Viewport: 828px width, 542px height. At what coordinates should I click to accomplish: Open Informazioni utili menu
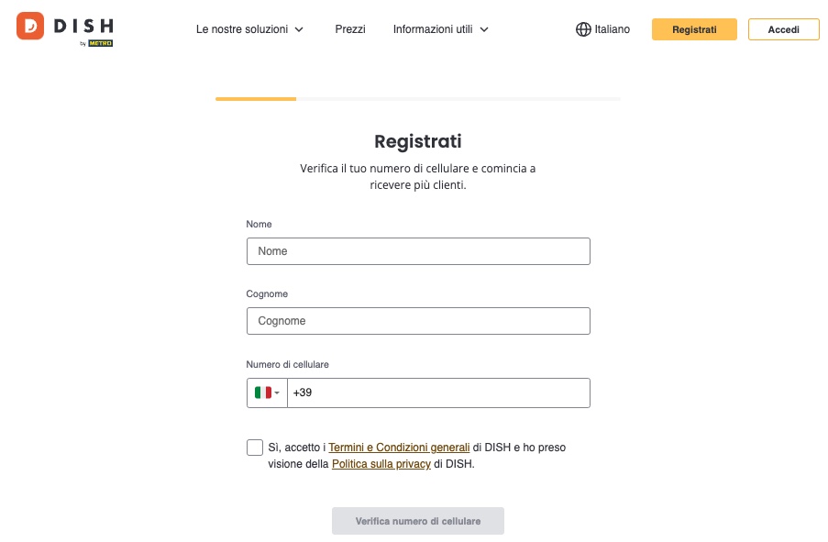point(433,29)
